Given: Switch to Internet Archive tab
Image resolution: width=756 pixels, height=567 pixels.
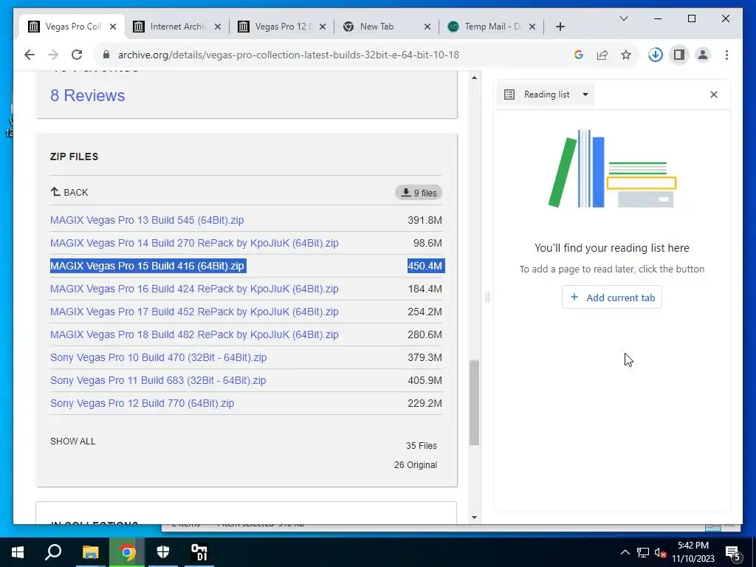Looking at the screenshot, I should click(177, 27).
